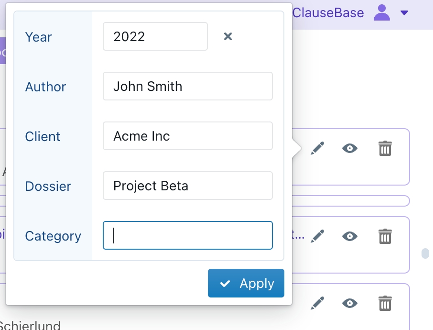Grab the scrollbar thumb on the right edge
Viewport: 433px width, 330px height.
click(425, 253)
